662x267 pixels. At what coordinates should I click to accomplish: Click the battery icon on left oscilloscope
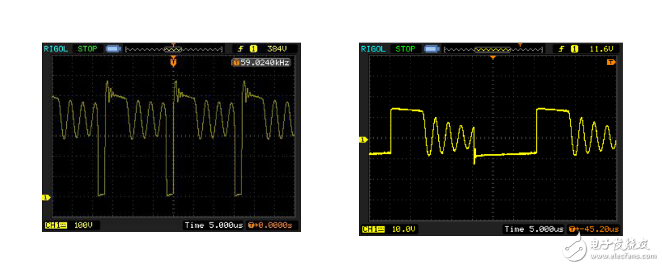[x=113, y=49]
